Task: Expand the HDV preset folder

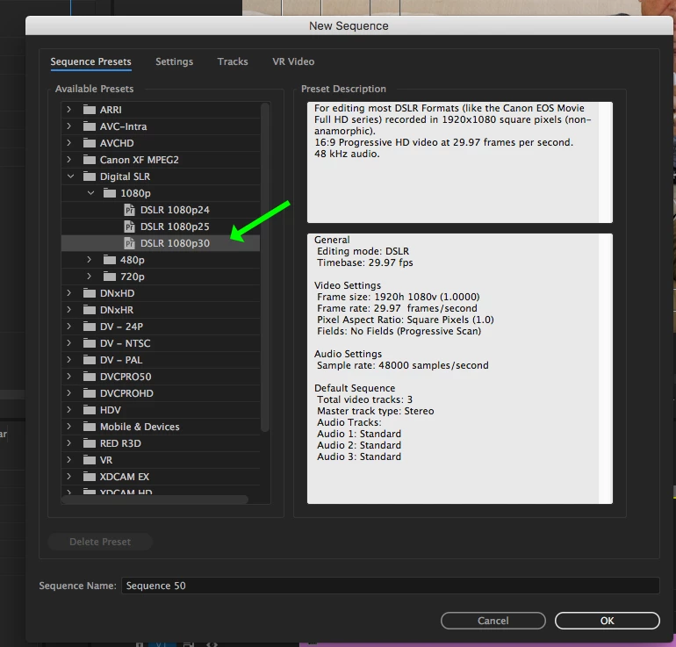Action: (x=69, y=409)
